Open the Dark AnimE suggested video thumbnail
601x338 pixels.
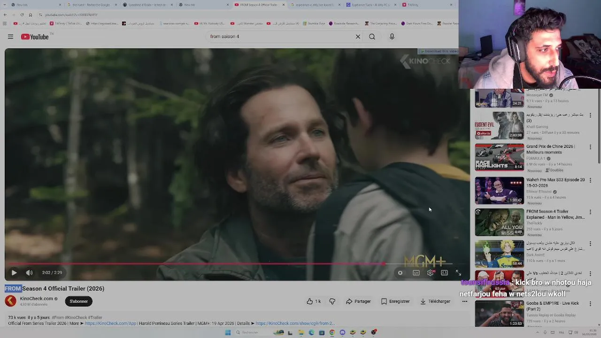[499, 254]
